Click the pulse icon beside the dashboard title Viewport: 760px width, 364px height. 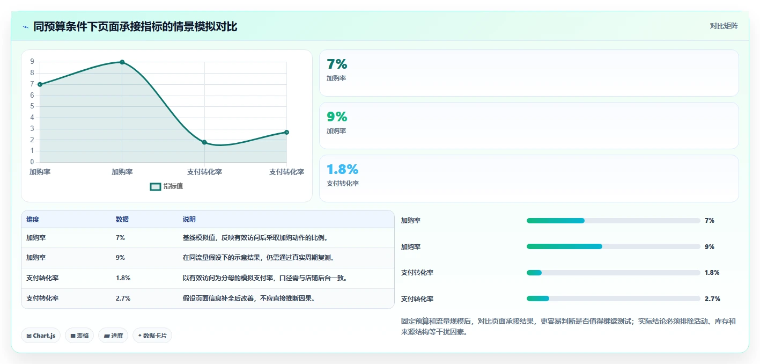pyautogui.click(x=25, y=27)
